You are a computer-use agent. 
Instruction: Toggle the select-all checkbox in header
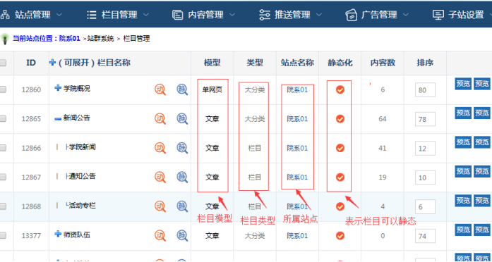pyautogui.click(x=3, y=63)
